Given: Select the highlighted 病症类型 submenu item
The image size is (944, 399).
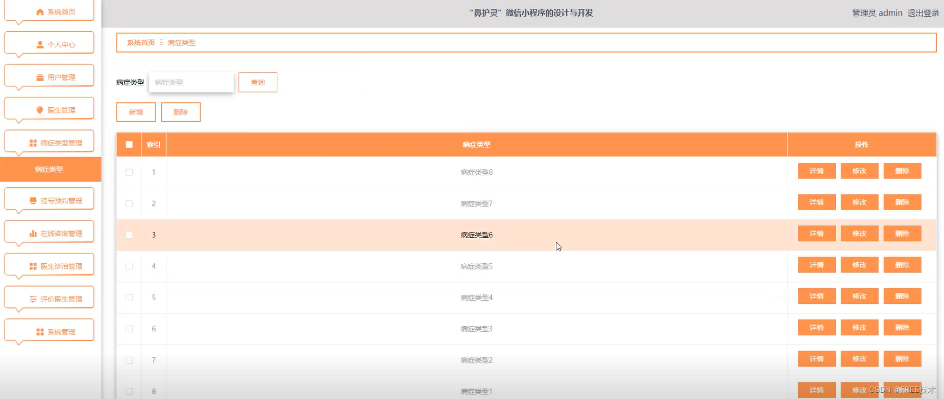Looking at the screenshot, I should pyautogui.click(x=50, y=170).
